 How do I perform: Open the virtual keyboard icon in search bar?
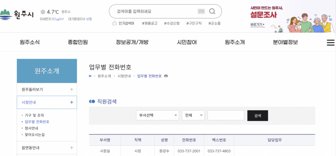click(x=201, y=11)
